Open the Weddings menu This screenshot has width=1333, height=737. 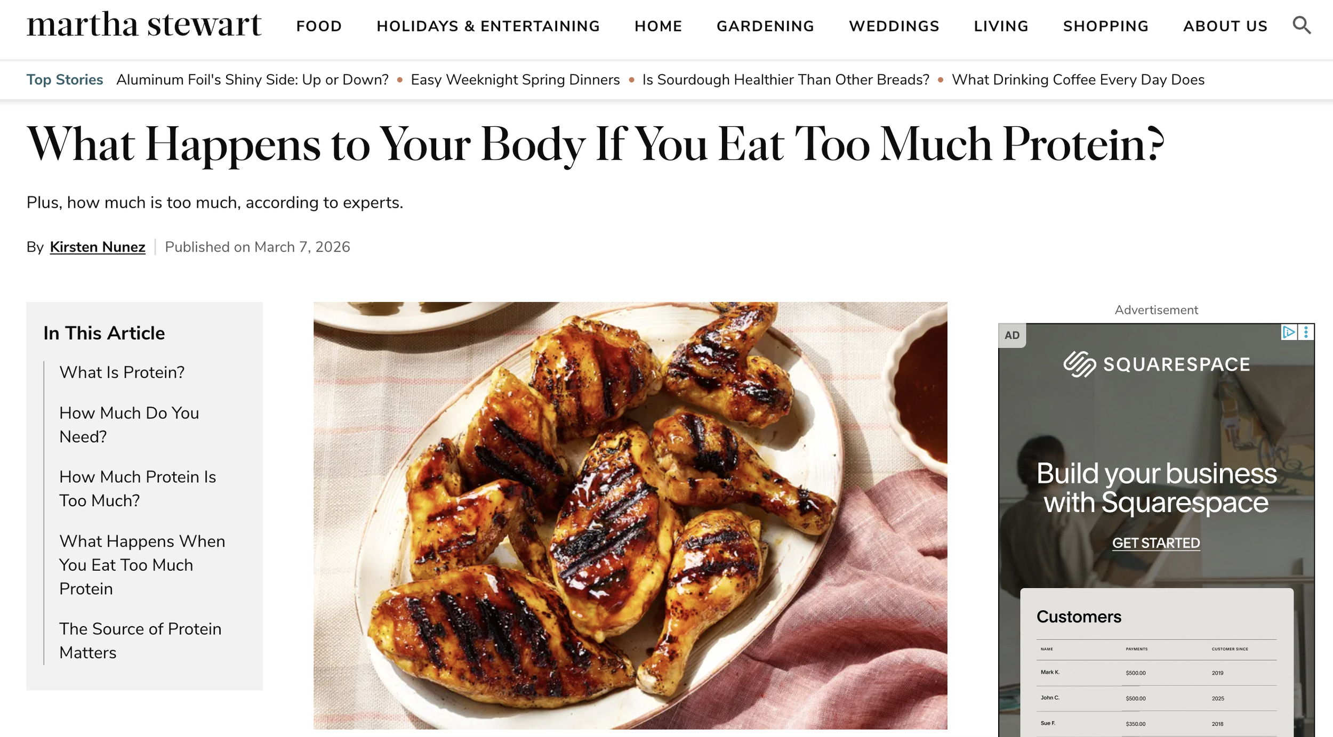click(x=894, y=26)
